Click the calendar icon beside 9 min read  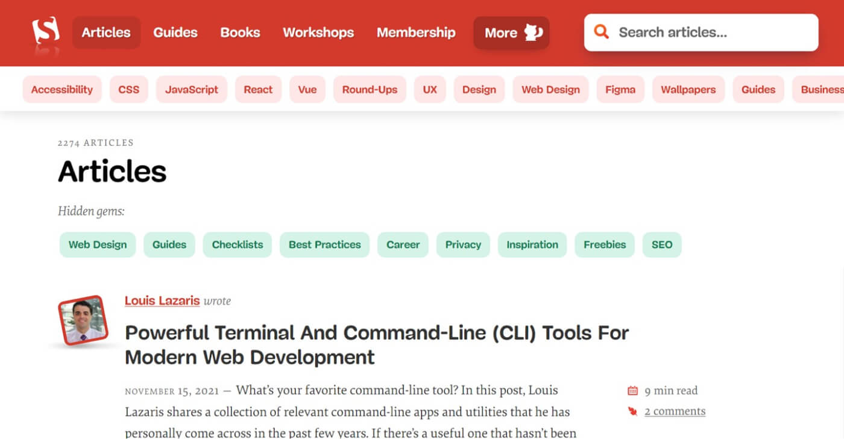tap(632, 391)
